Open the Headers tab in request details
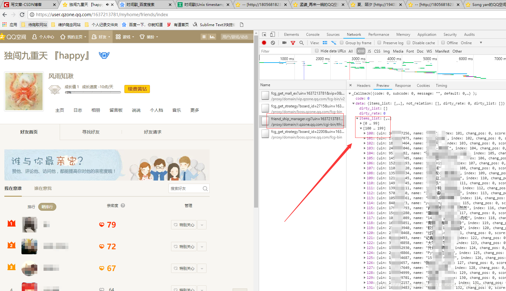 (364, 86)
